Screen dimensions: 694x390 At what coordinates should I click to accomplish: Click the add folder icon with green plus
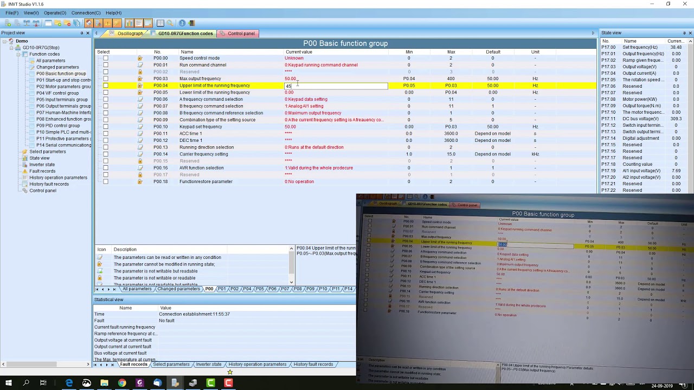point(57,23)
